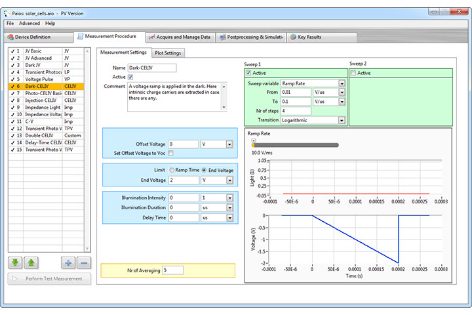This screenshot has height=315, width=472.
Task: Switch to the Plot Settings tab
Action: (168, 53)
